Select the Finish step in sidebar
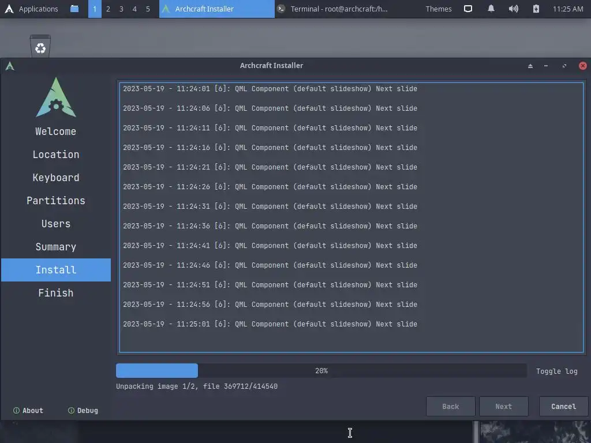591x443 pixels. [x=56, y=292]
